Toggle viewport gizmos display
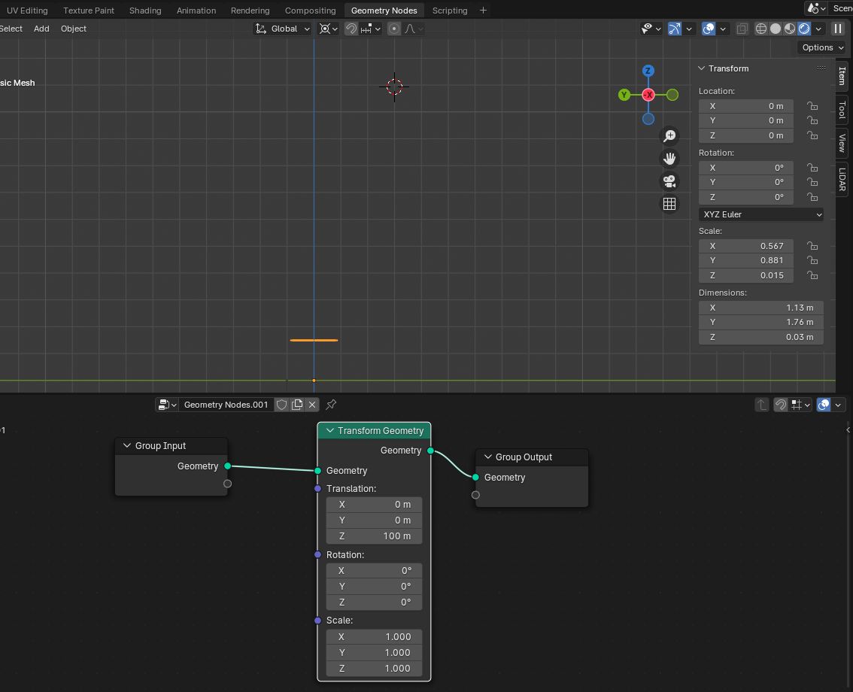 [x=674, y=29]
